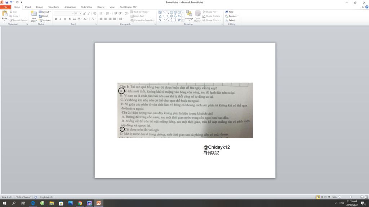Switch to the Animations tab
Screen dimensions: 369x207
click(70, 7)
